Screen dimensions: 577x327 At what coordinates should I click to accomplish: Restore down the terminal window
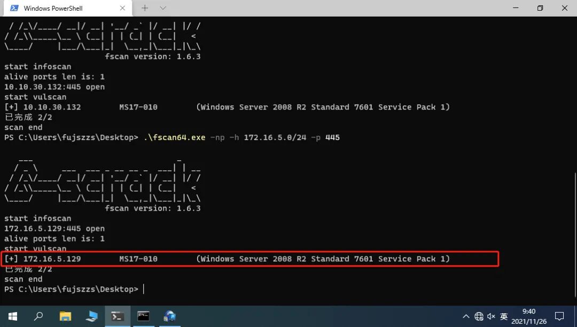click(x=540, y=8)
